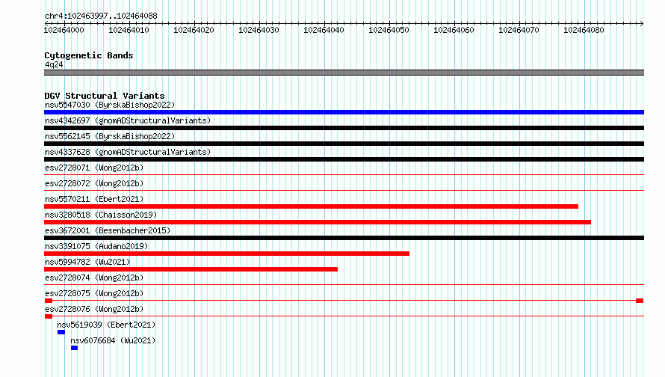Click the nsv6076684 (Wu2021) label
Screen dimensions: 665x377
click(113, 340)
